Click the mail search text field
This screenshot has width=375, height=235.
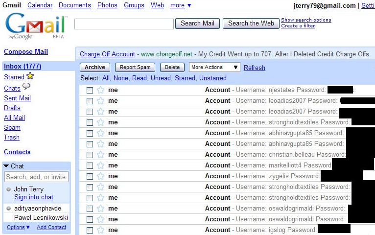tap(124, 23)
